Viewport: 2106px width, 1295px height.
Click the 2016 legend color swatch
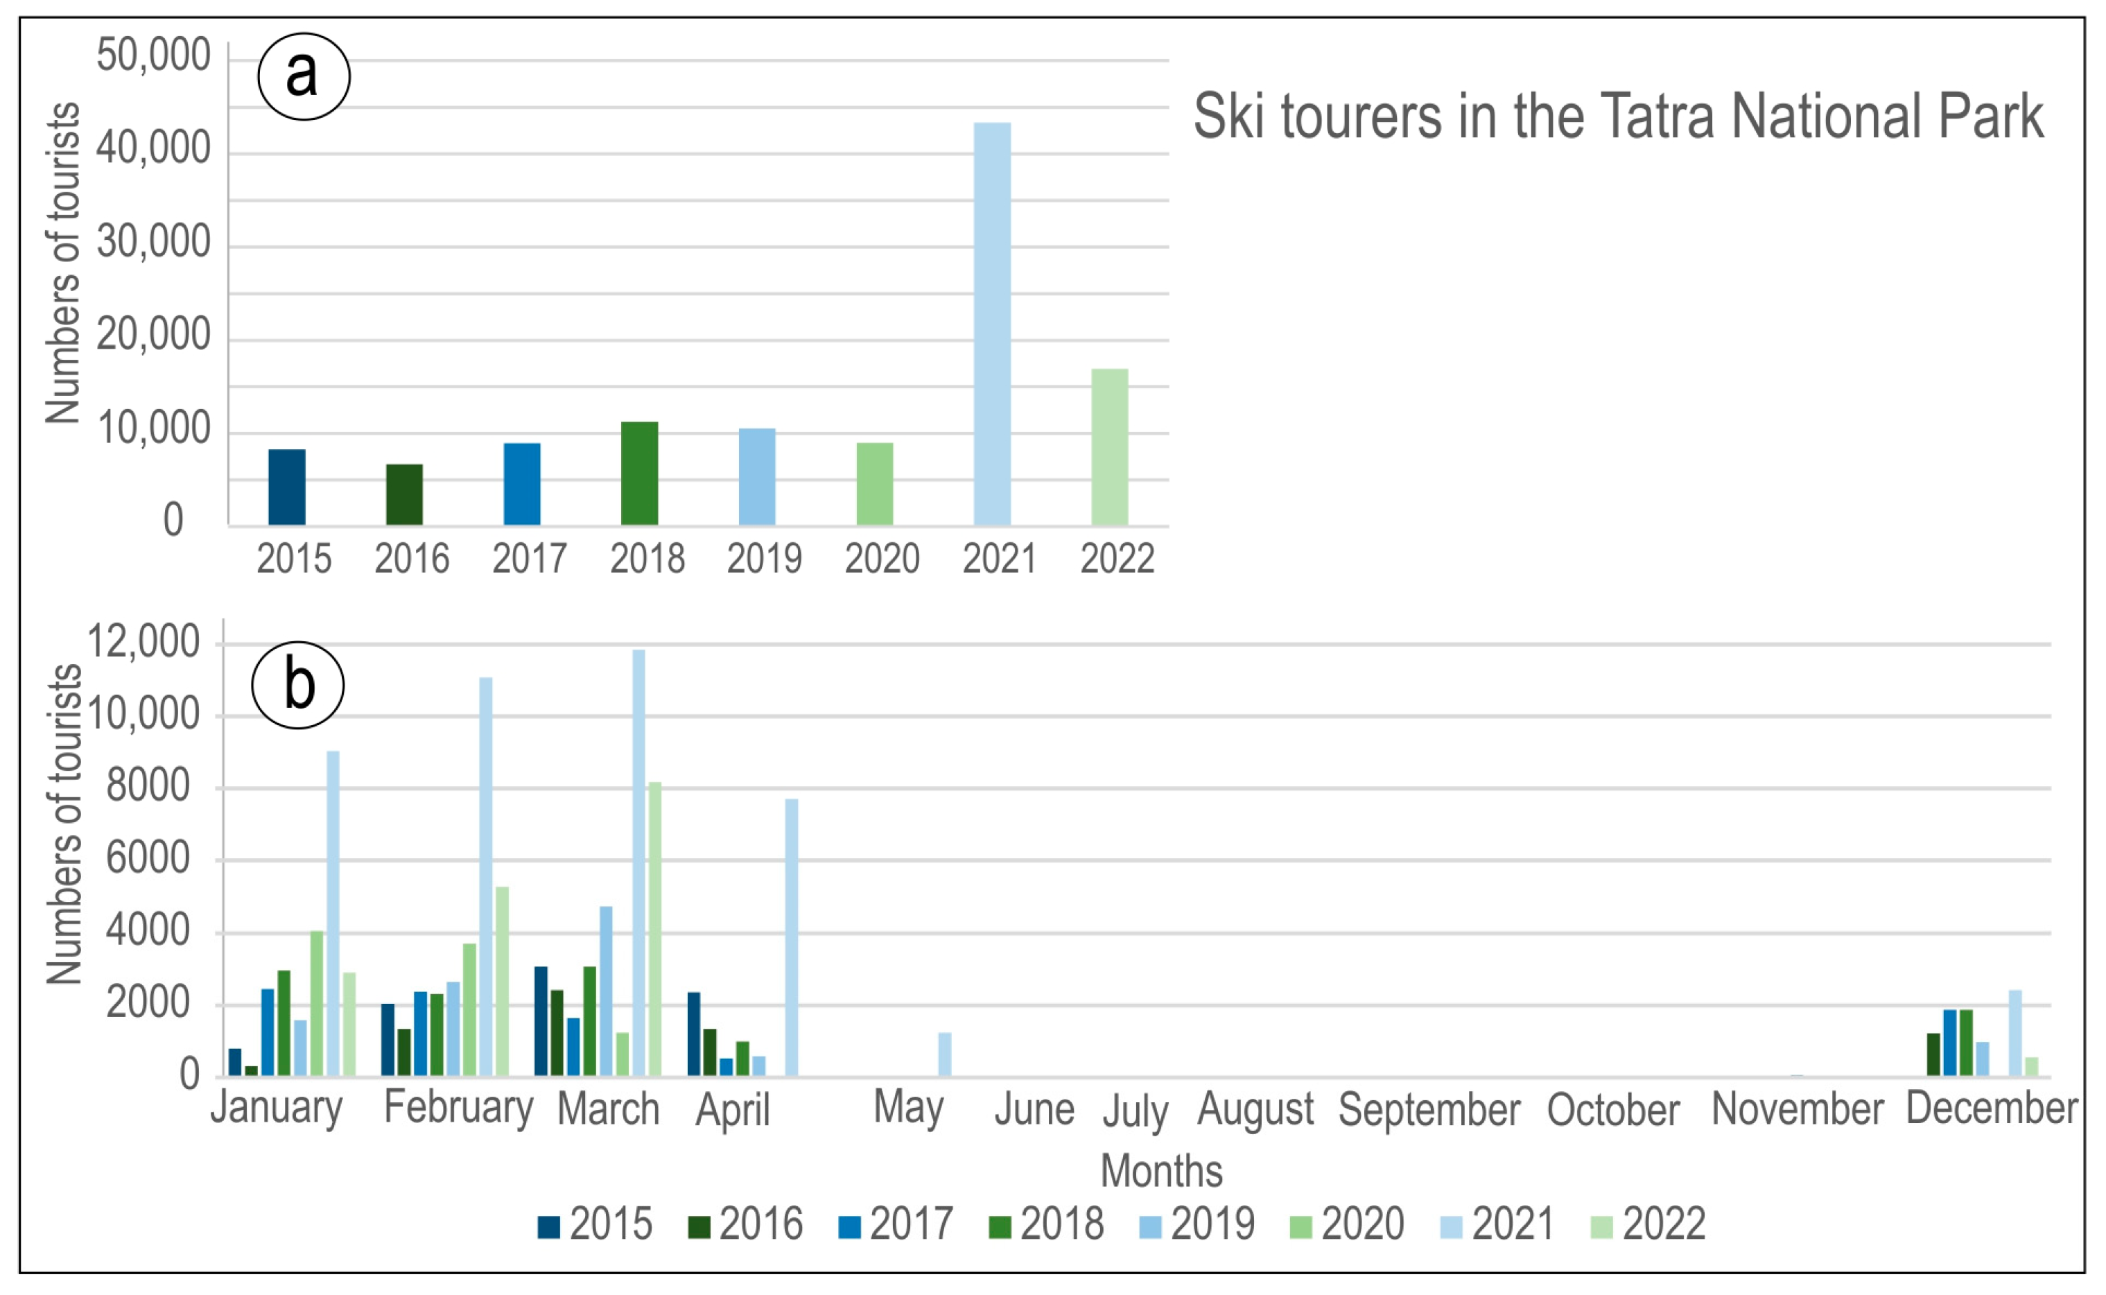699,1226
